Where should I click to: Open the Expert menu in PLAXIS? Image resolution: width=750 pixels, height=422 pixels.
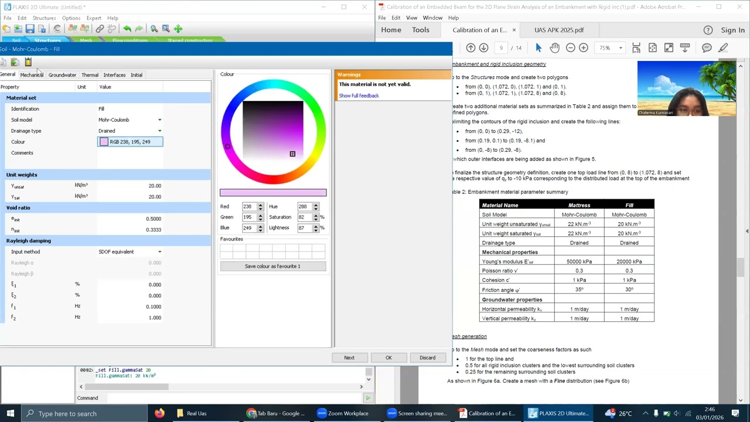[94, 18]
